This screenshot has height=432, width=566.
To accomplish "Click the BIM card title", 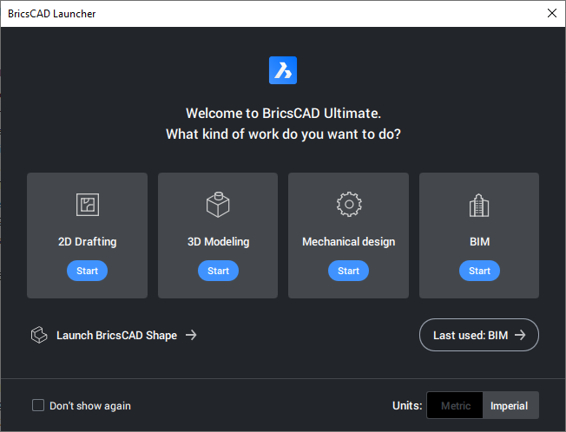I will tap(479, 242).
